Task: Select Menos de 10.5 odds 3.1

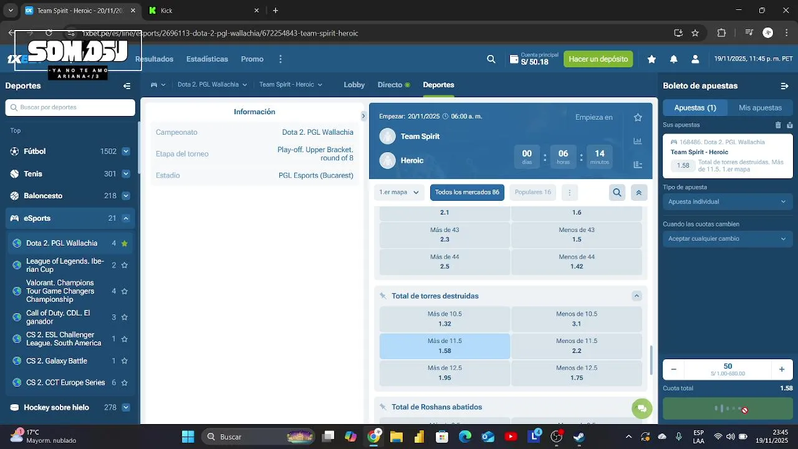Action: [577, 319]
